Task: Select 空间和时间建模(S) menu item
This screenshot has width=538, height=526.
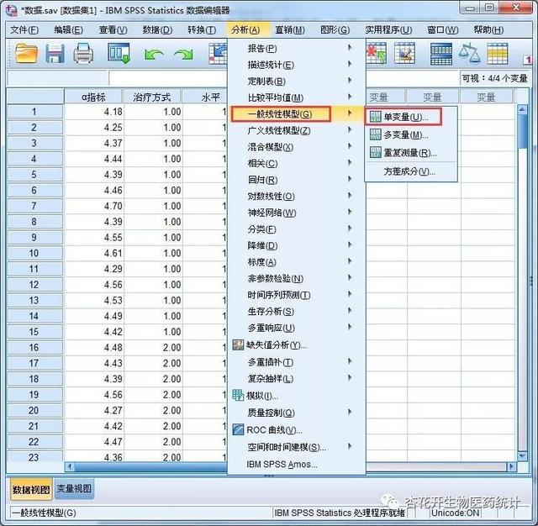Action: (x=297, y=447)
